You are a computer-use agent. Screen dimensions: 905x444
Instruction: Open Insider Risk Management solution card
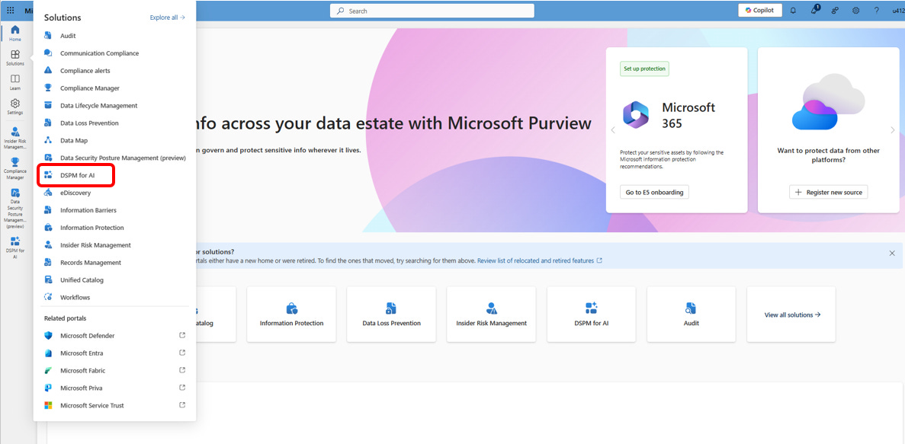pos(491,315)
